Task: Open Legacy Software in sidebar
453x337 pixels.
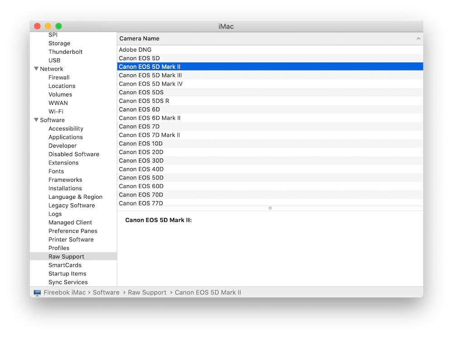Action: point(72,205)
